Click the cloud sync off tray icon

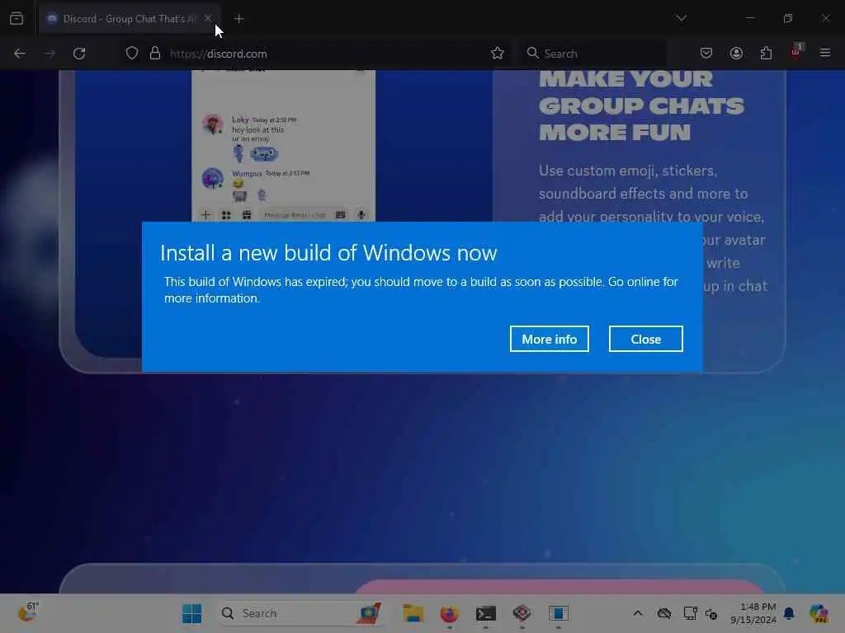click(664, 613)
